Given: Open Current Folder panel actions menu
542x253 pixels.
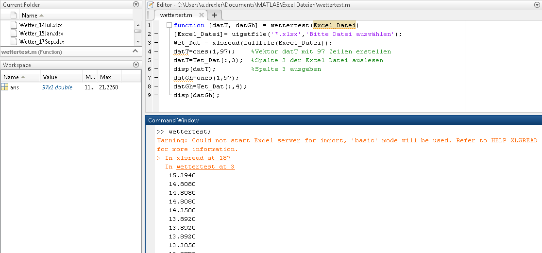Looking at the screenshot, I should [136, 4].
